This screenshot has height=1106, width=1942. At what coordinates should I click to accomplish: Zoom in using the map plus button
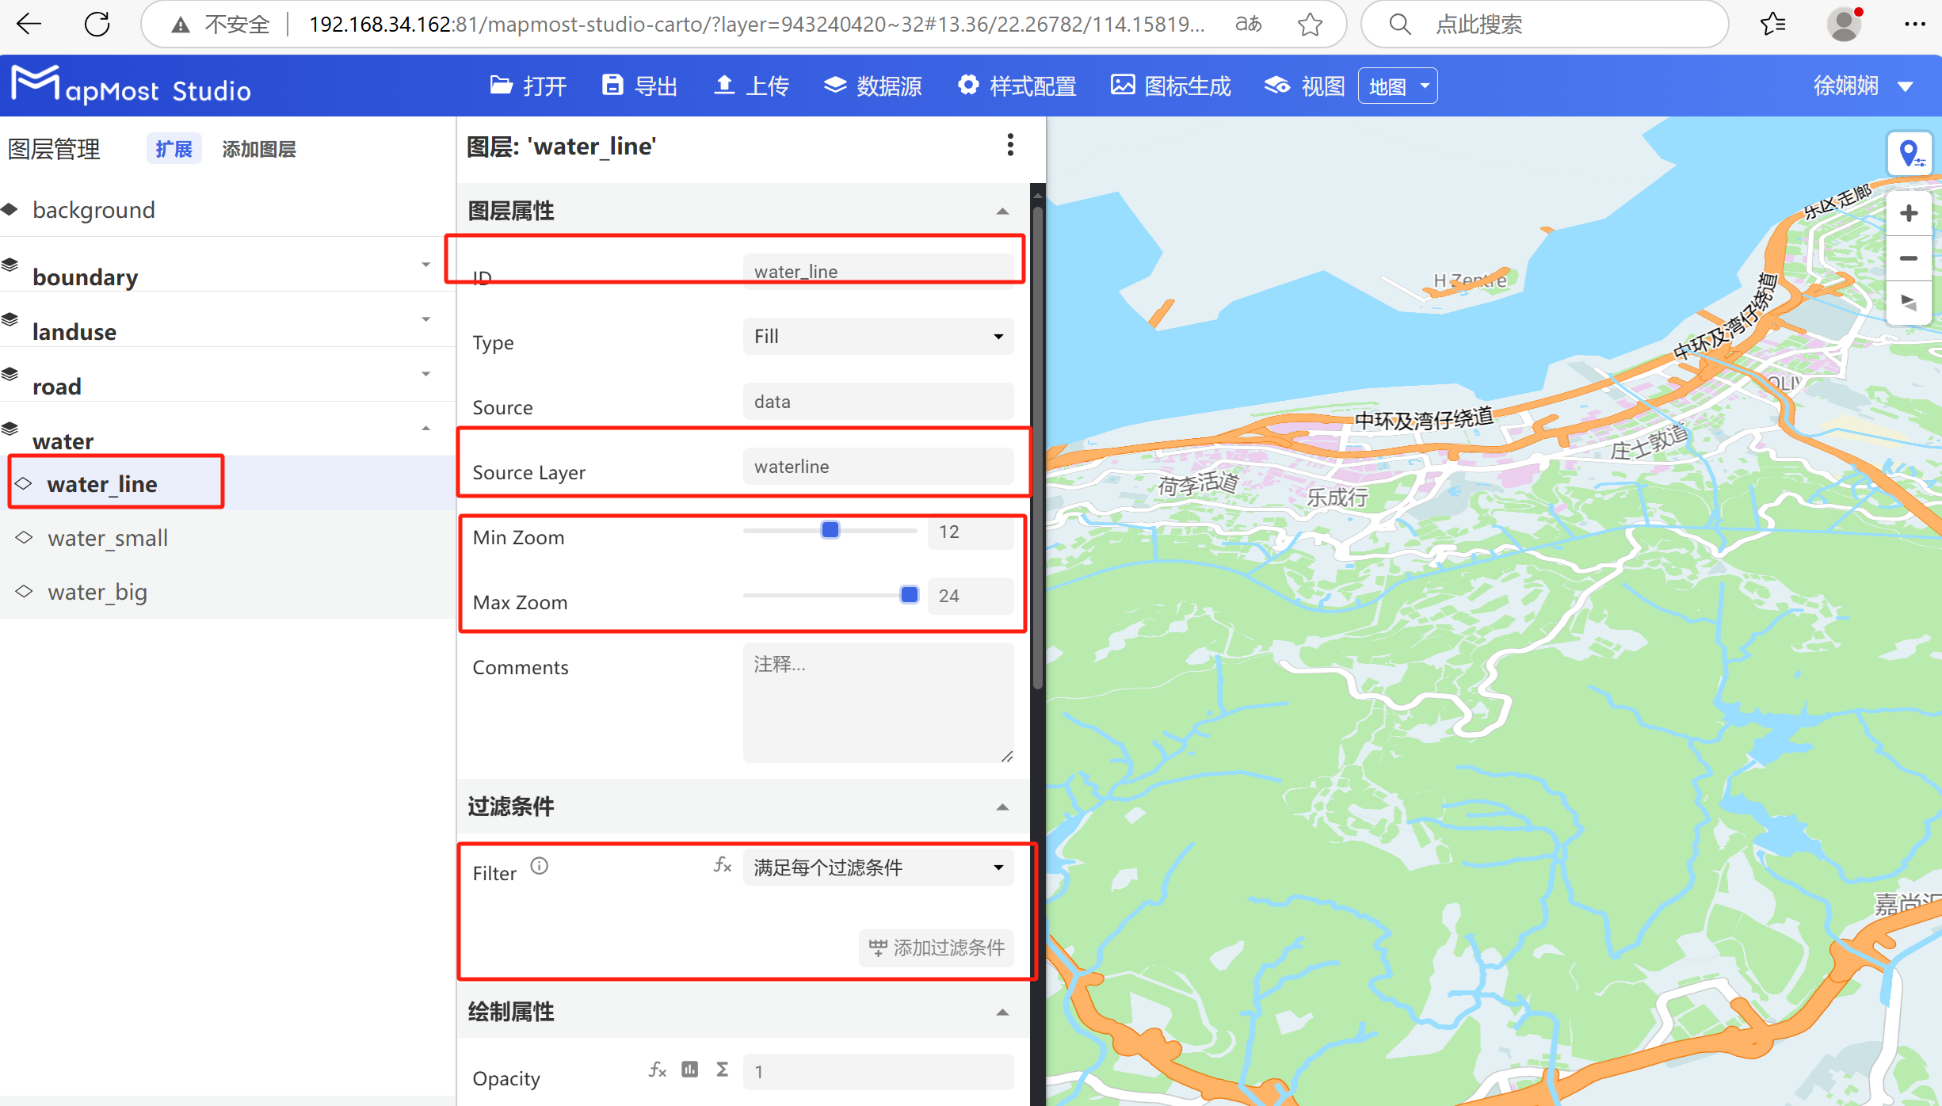point(1910,212)
